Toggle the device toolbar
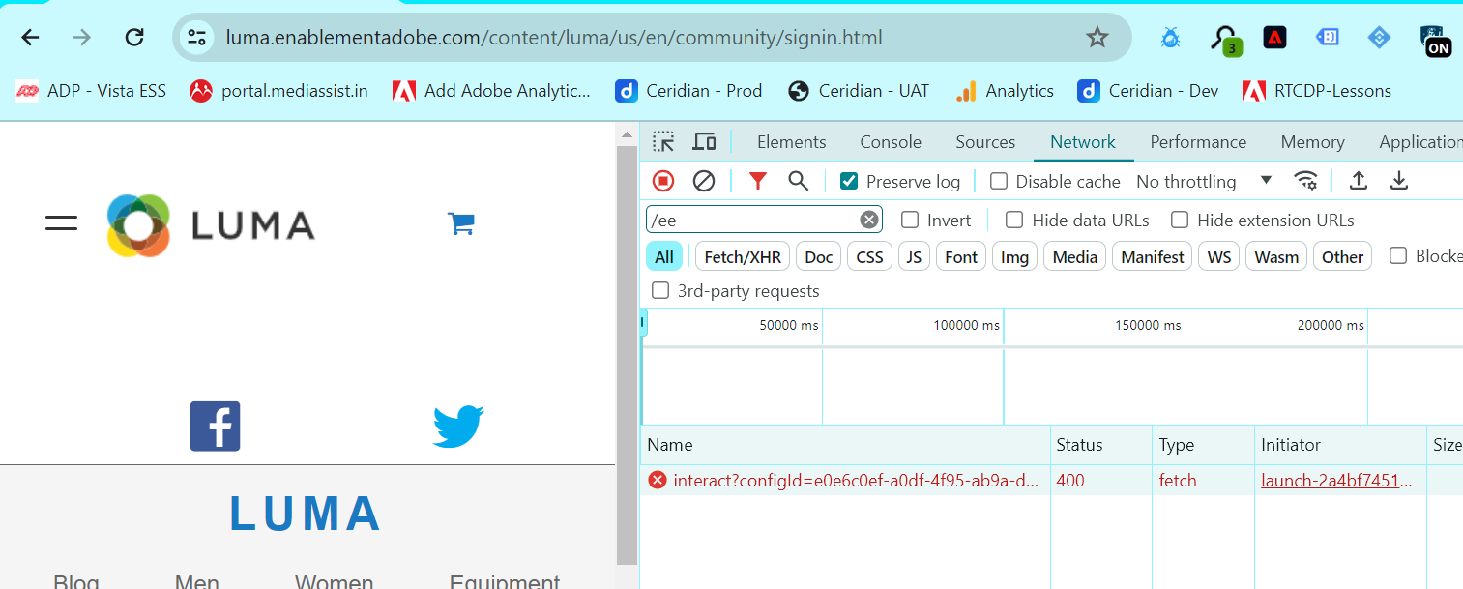This screenshot has height=589, width=1463. click(x=704, y=141)
